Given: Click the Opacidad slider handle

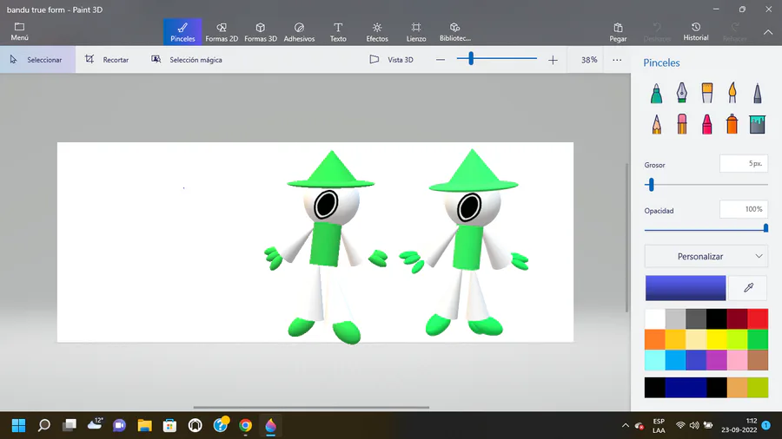Looking at the screenshot, I should [x=765, y=228].
